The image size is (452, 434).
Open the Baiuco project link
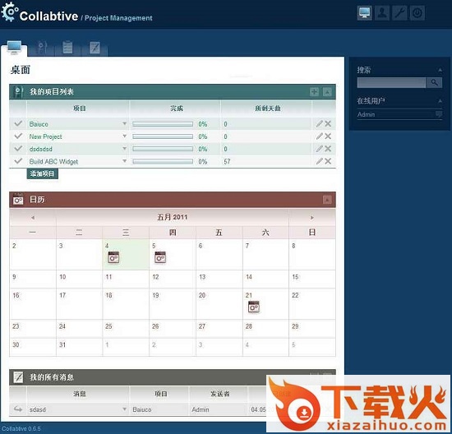[39, 124]
